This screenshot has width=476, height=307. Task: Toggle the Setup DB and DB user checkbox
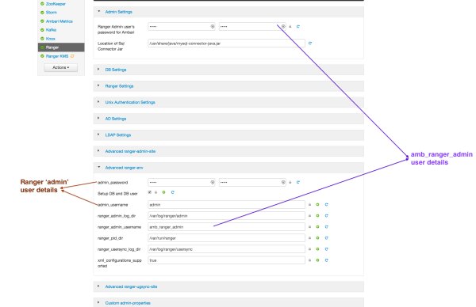[150, 192]
